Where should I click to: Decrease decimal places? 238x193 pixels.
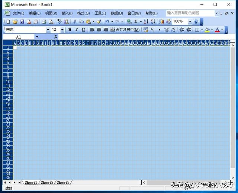[173, 30]
